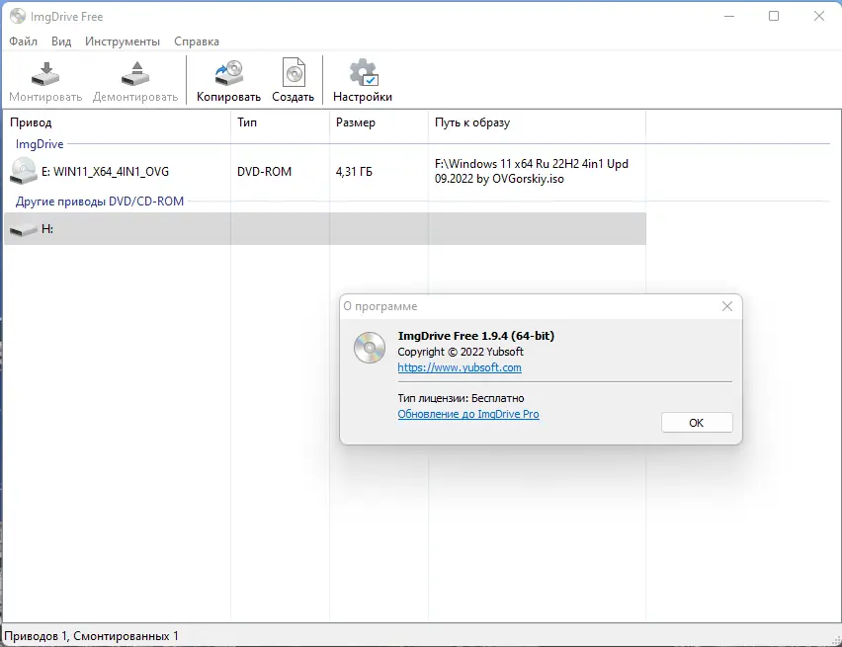The height and width of the screenshot is (647, 842).
Task: Maximize the ImgDrive Free window
Action: (774, 16)
